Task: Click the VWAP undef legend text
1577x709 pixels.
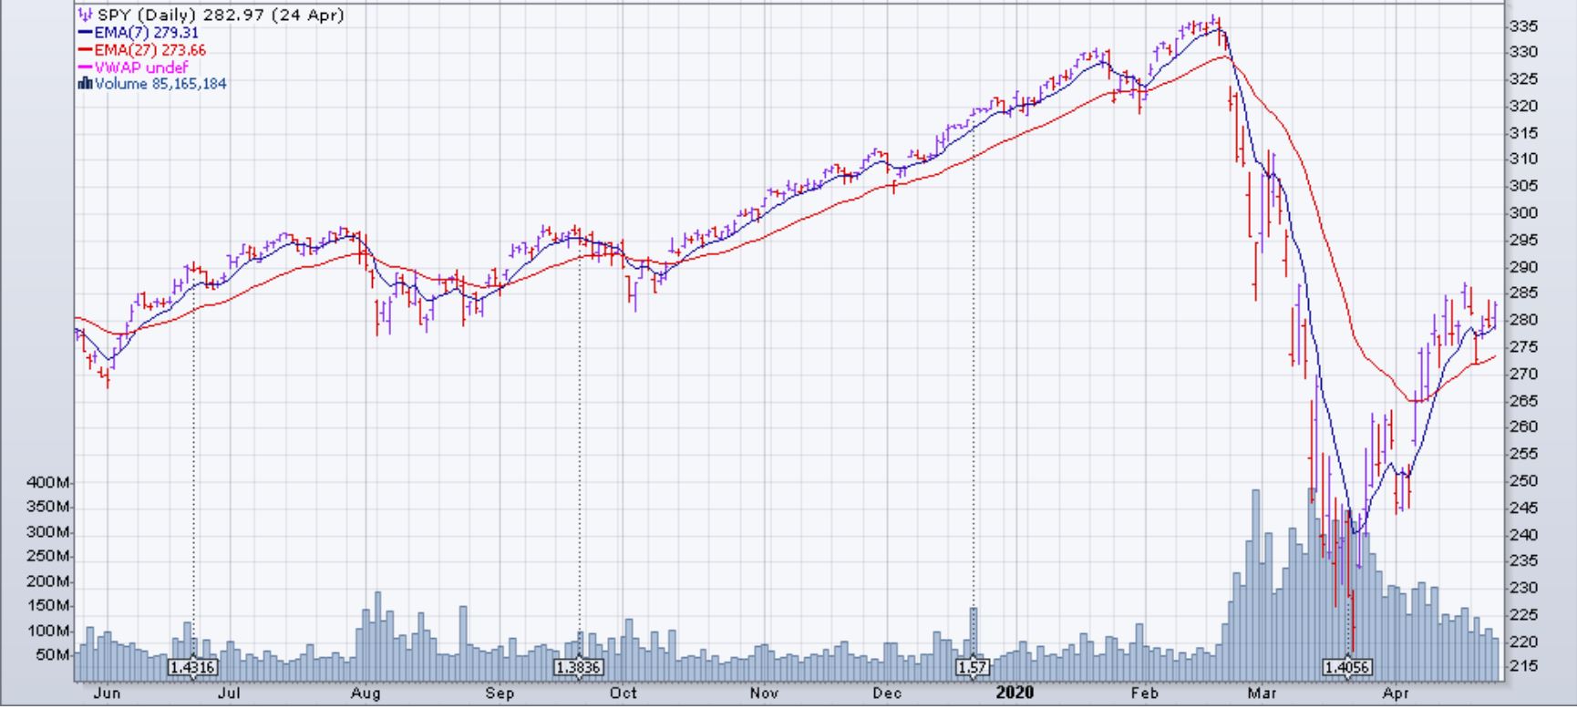Action: pyautogui.click(x=141, y=67)
